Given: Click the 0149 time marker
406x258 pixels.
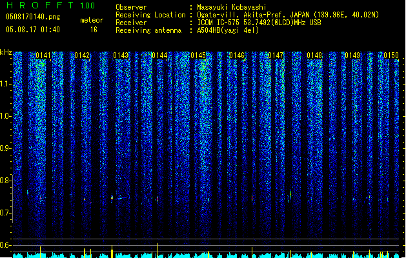Looking at the screenshot, I should click(x=352, y=55).
